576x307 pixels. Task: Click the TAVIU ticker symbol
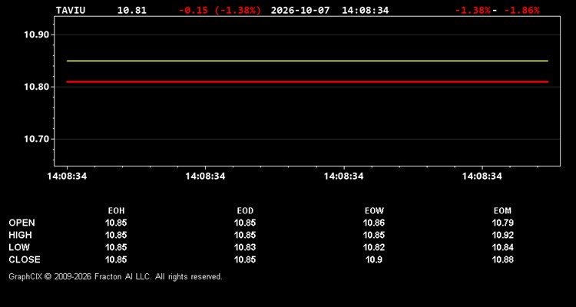pos(71,10)
